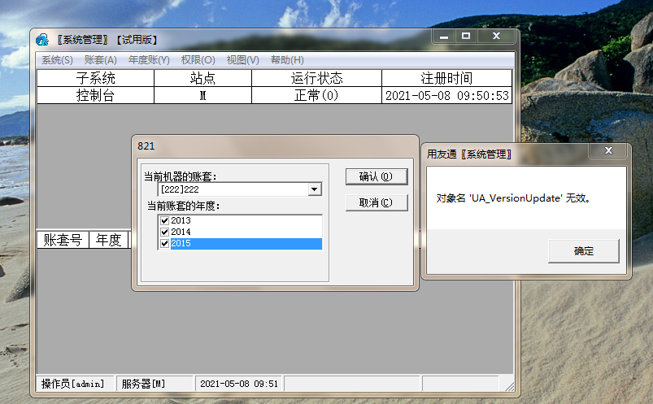
Task: Minimize the system management window
Action: 444,37
